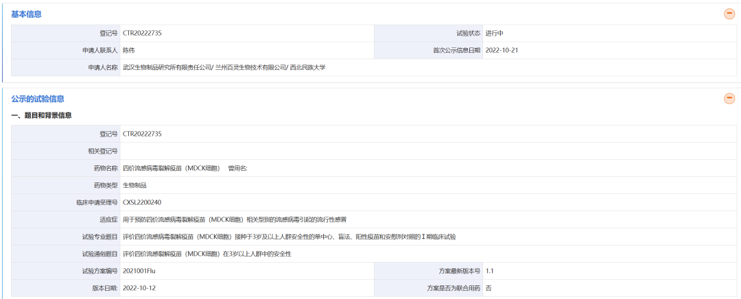This screenshot has height=299, width=741.
Task: Select CTR20222735 in 题目和背景信息 table
Action: coord(142,134)
